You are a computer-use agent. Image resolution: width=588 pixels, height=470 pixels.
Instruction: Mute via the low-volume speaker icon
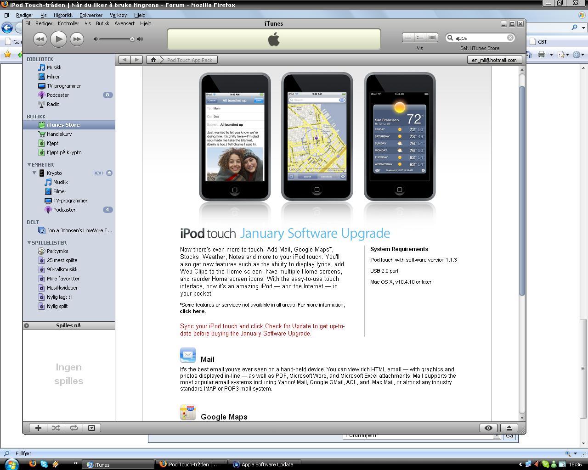tap(96, 39)
